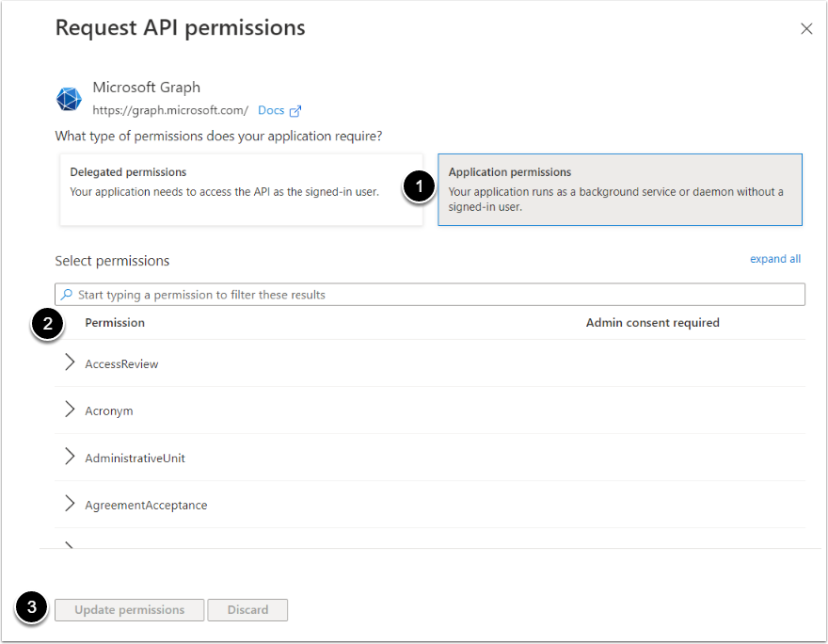This screenshot has height=644, width=828.
Task: Choose the Application permissions option
Action: point(619,190)
